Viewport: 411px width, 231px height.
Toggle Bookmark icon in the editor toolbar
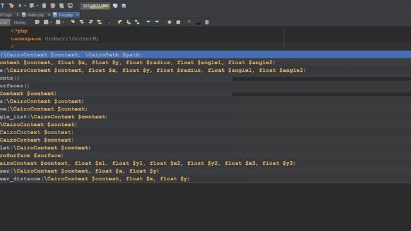(137, 22)
